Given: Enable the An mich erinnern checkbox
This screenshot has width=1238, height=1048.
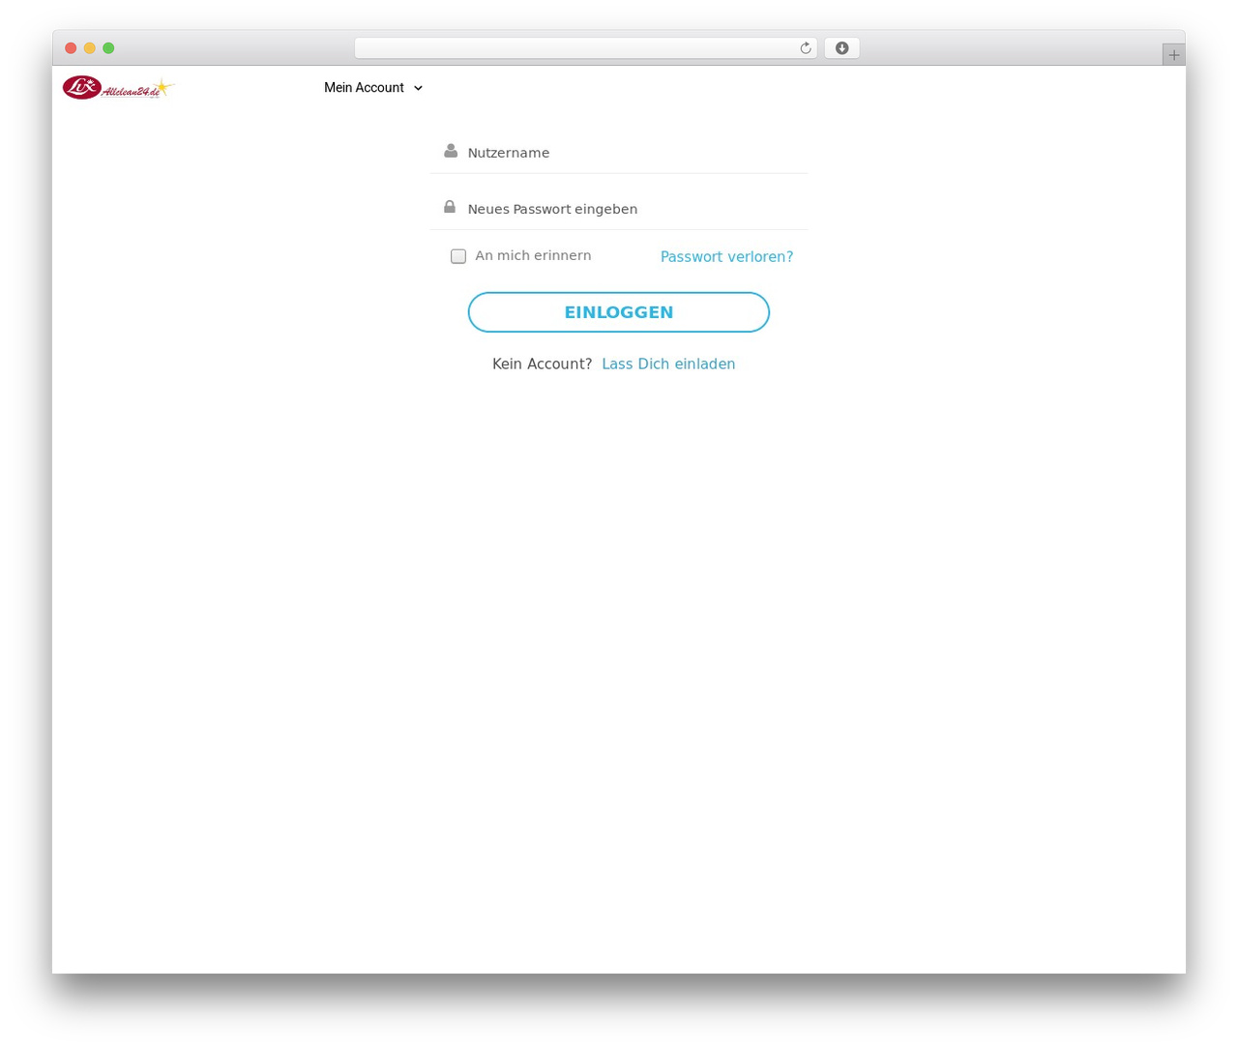Looking at the screenshot, I should [458, 256].
